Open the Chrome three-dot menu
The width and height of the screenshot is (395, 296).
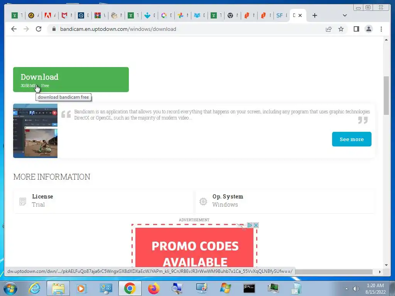click(x=381, y=29)
